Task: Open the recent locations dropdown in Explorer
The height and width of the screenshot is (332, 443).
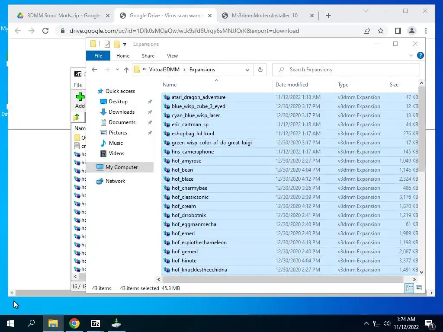Action: 117,70
